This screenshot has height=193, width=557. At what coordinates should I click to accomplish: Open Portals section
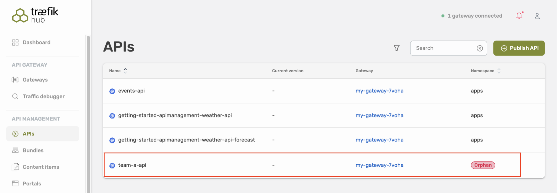coord(43,183)
